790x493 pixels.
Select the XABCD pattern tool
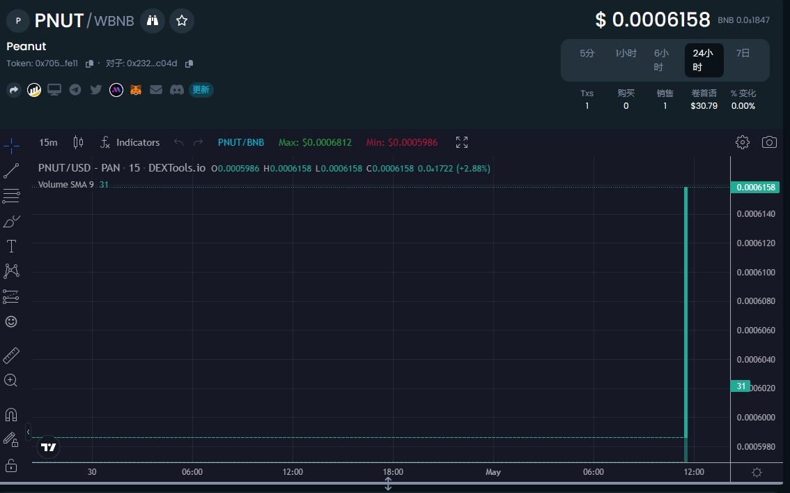[11, 271]
